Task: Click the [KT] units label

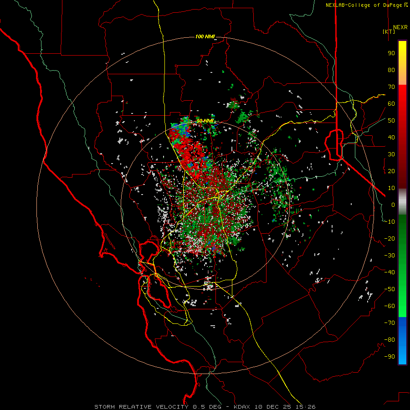Action: (x=389, y=31)
